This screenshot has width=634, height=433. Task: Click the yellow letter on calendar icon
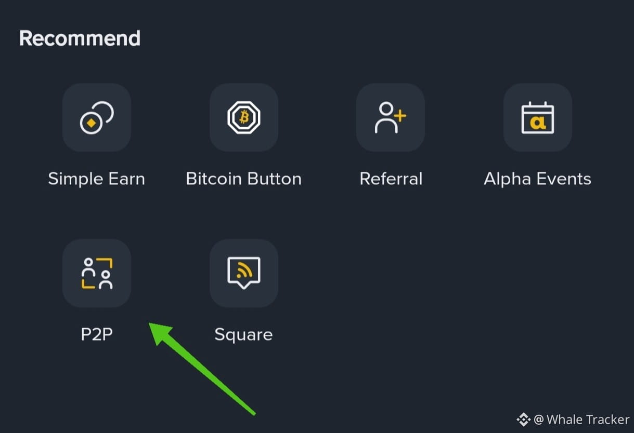pyautogui.click(x=538, y=123)
